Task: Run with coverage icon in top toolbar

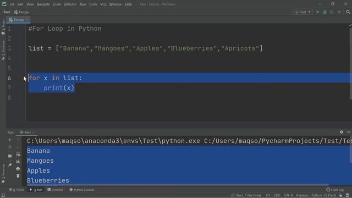Action: [x=332, y=12]
